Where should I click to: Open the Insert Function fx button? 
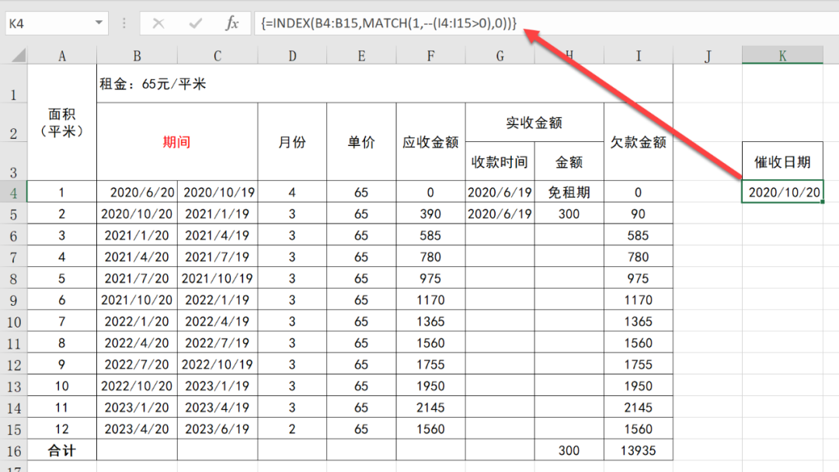click(232, 23)
